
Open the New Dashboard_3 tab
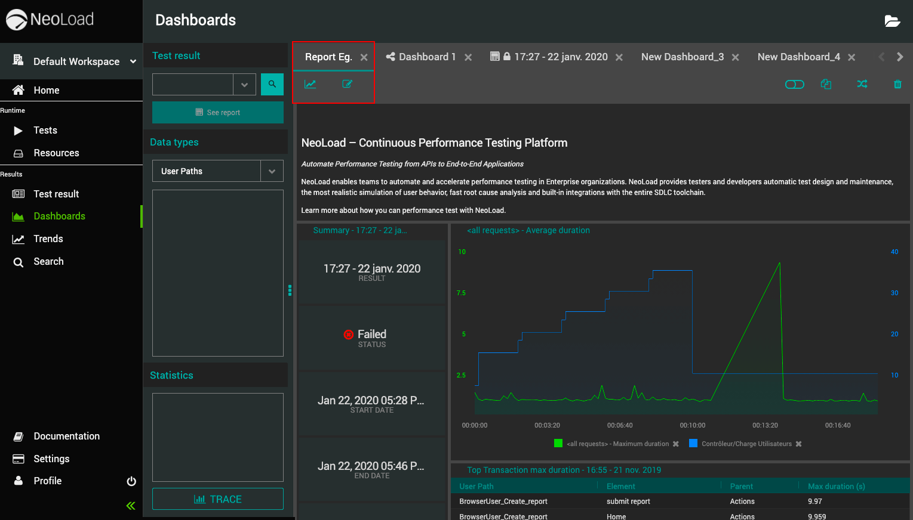coord(682,57)
